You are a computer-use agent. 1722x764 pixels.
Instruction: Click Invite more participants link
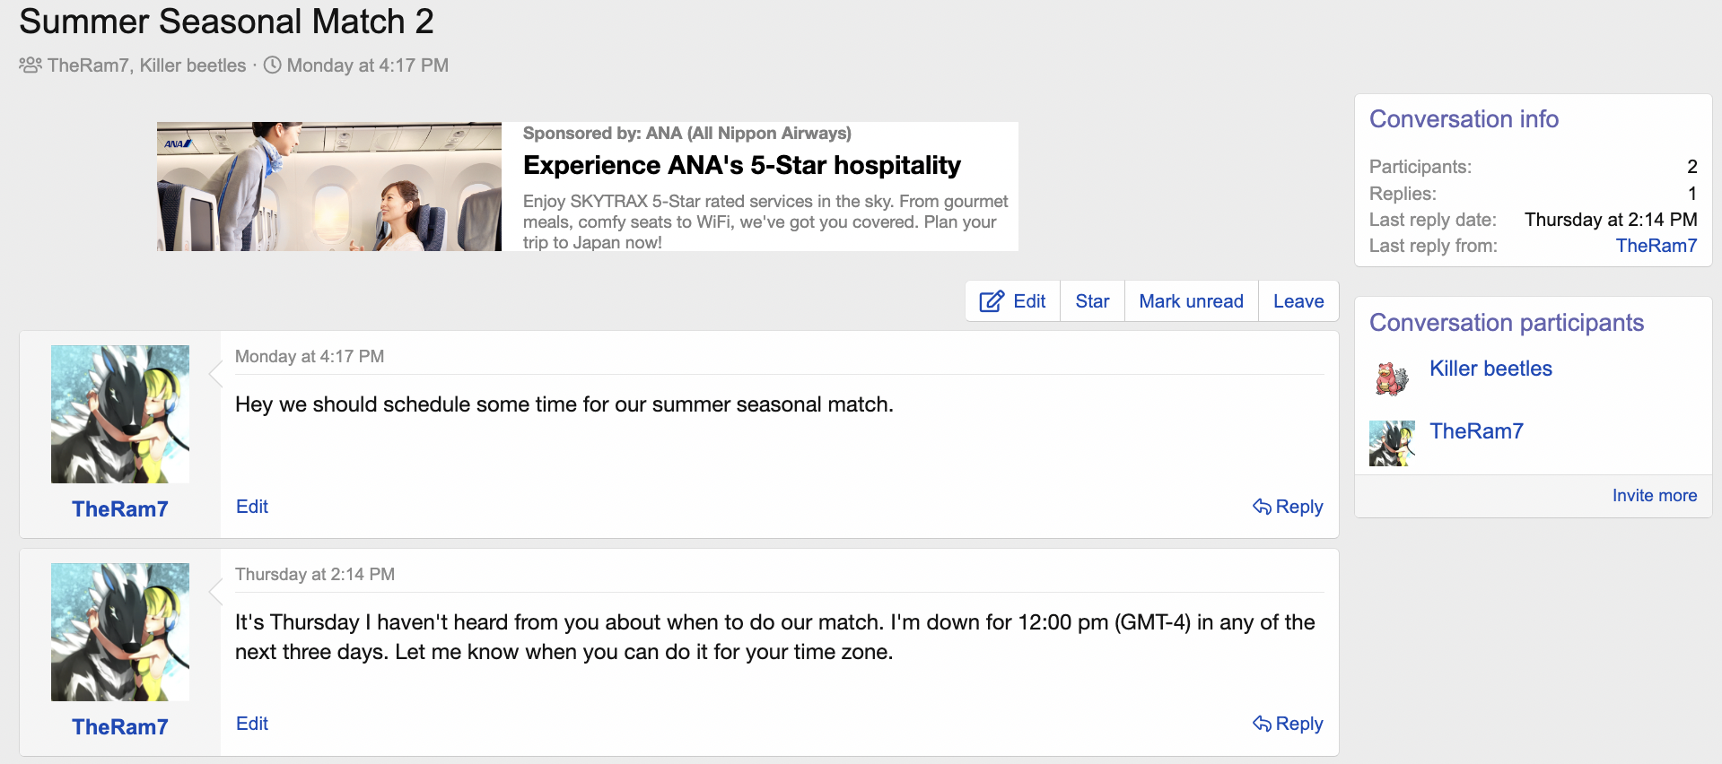click(x=1654, y=496)
